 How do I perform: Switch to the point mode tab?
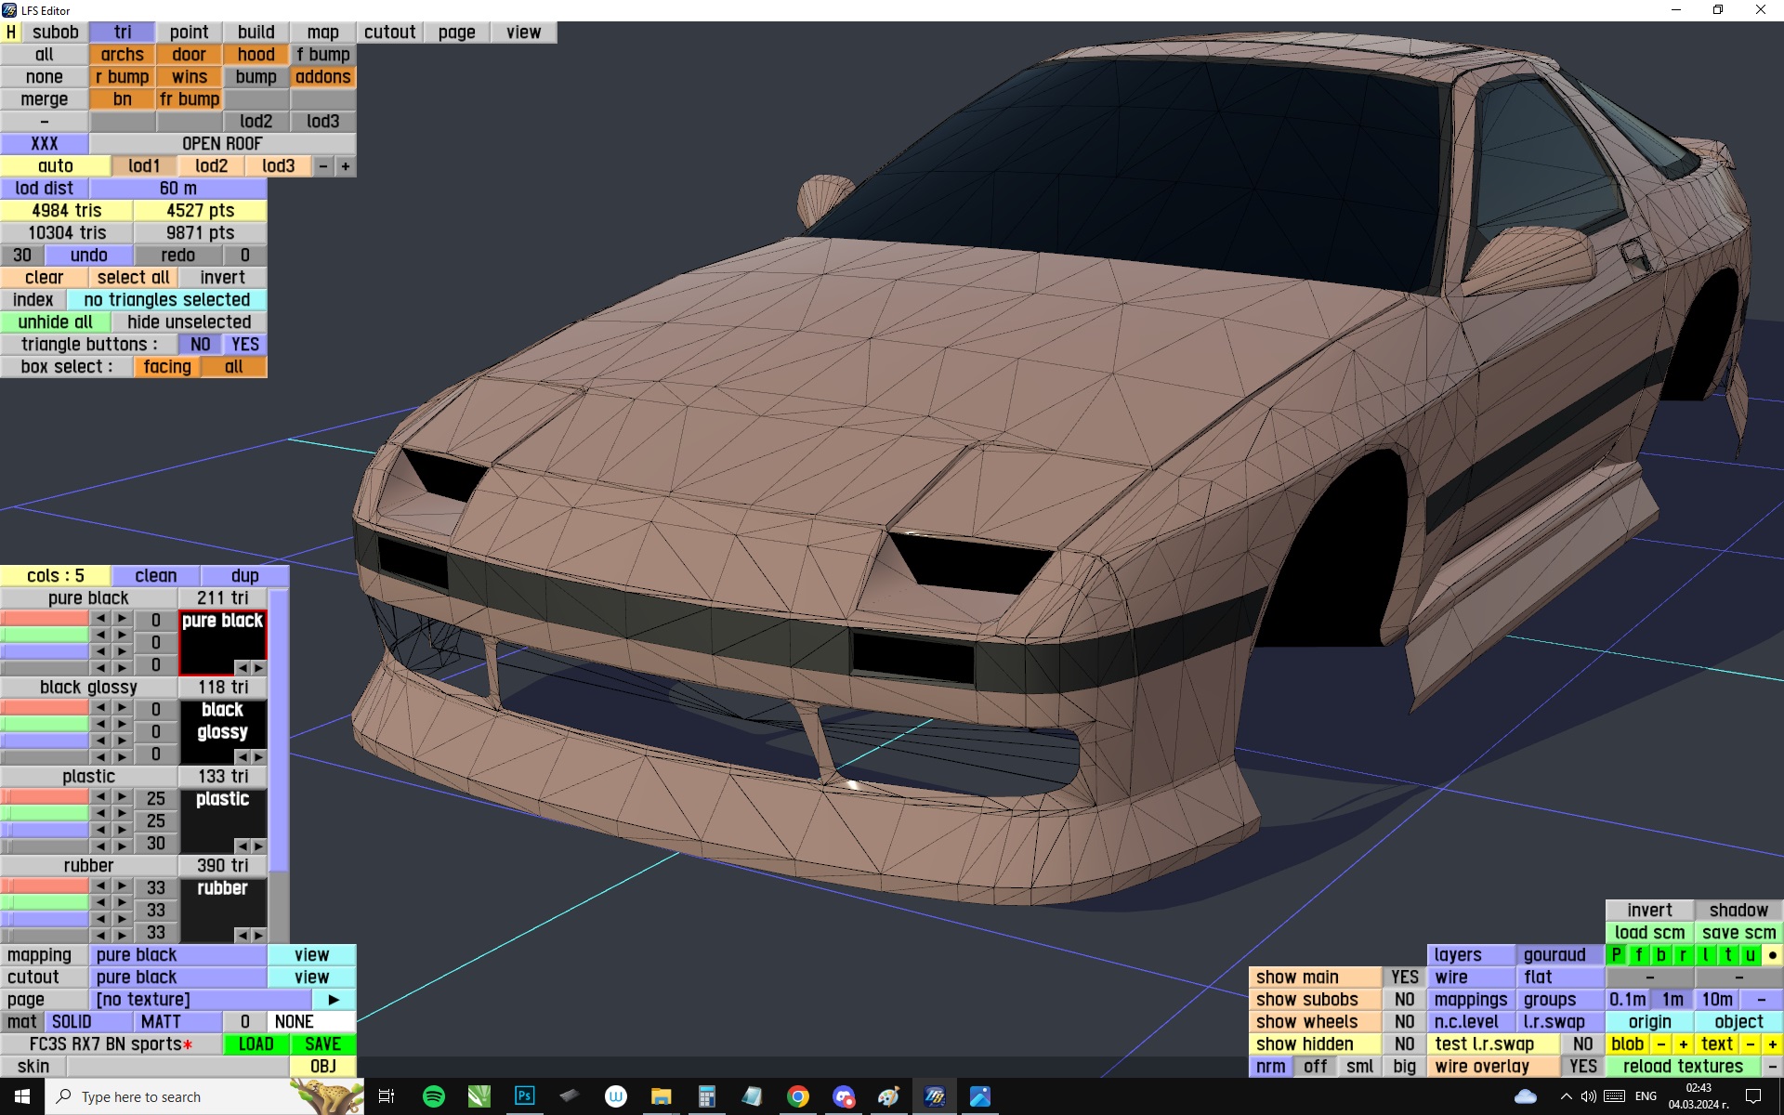[x=189, y=32]
